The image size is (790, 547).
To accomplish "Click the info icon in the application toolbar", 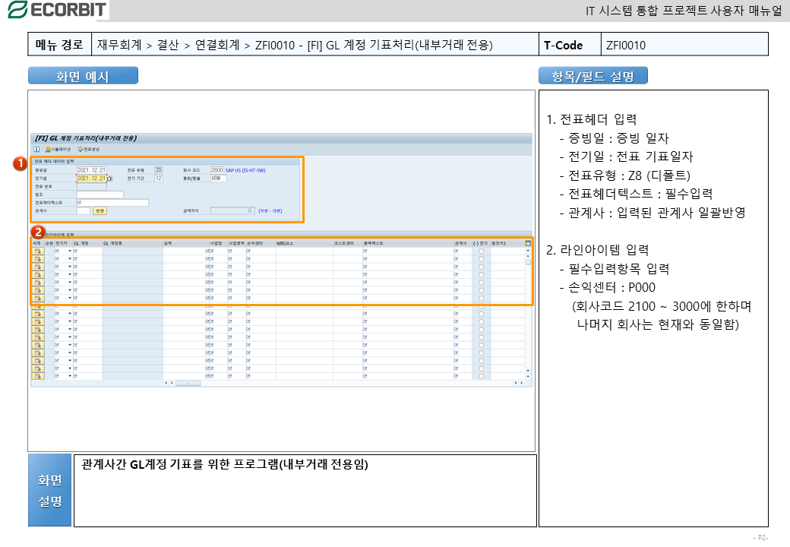I will point(36,149).
